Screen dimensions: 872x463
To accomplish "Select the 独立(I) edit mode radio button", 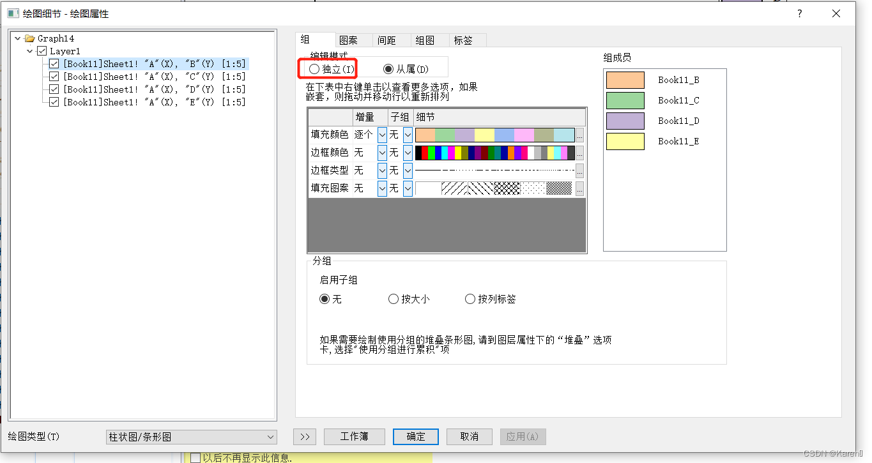I will pyautogui.click(x=314, y=69).
